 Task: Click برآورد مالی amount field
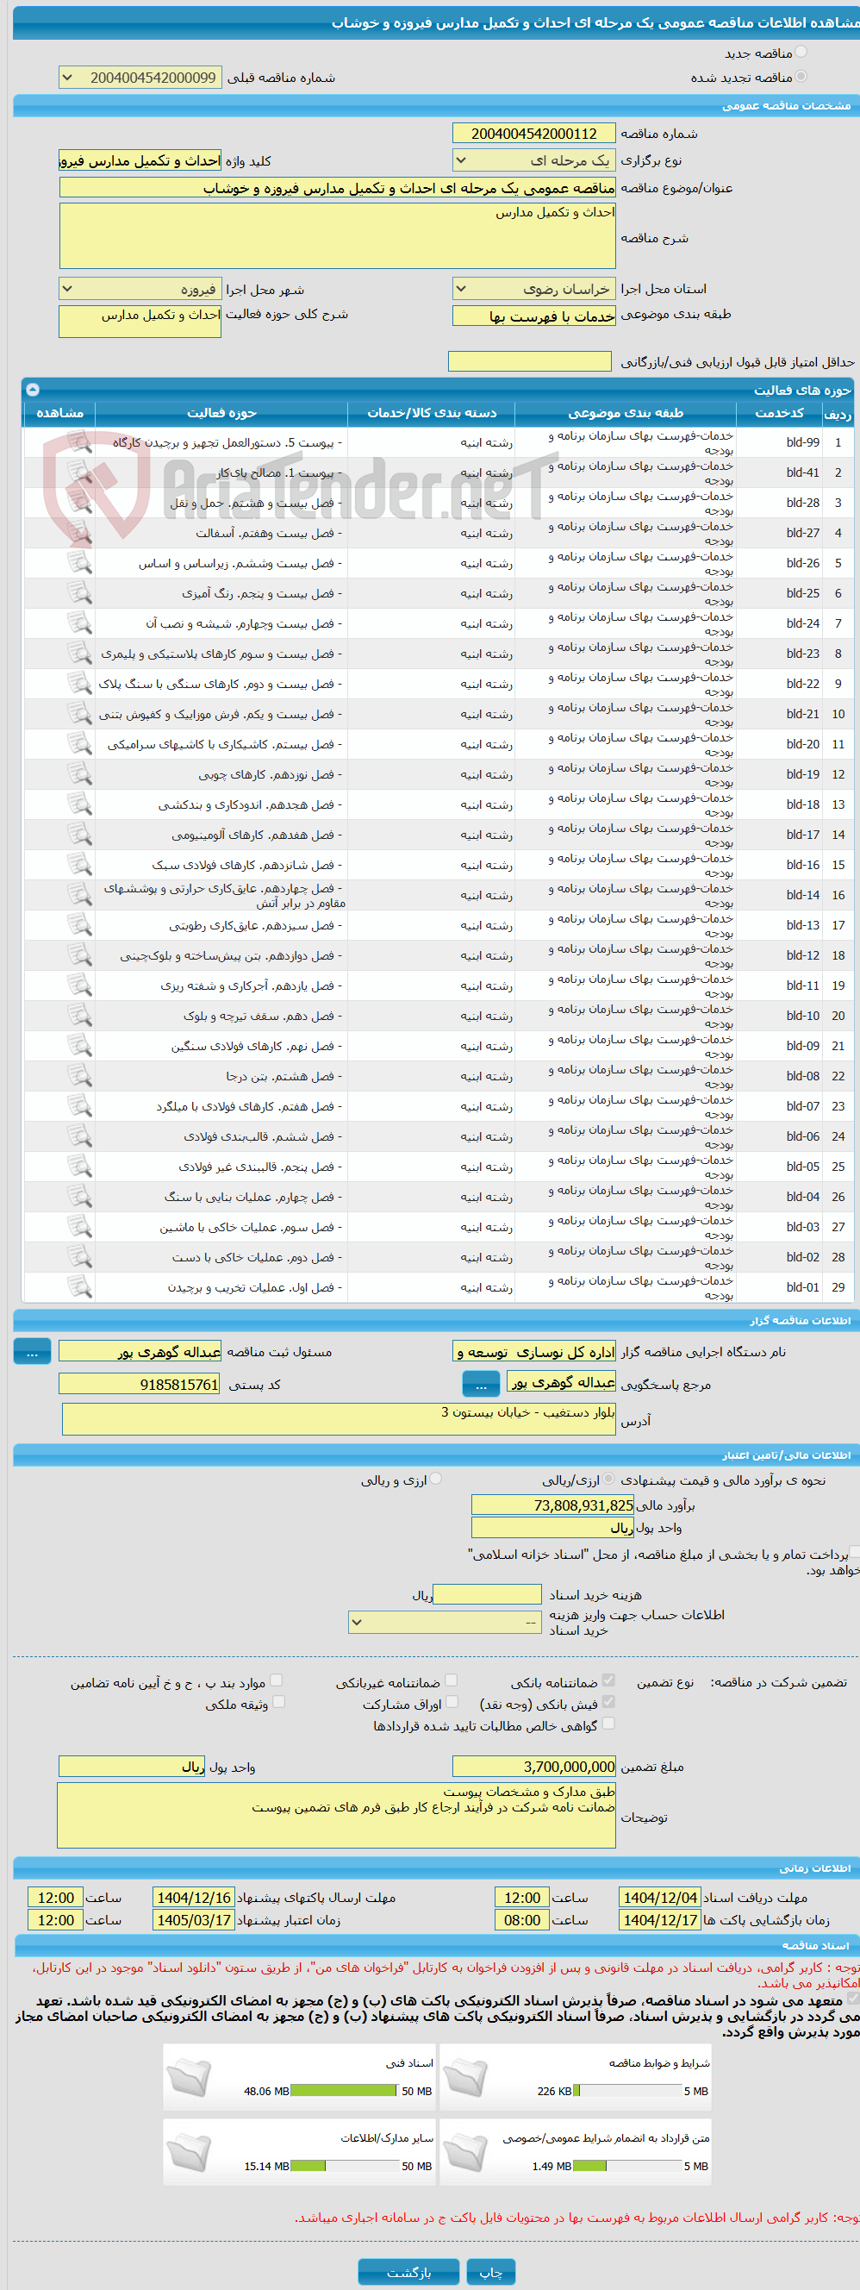[552, 1505]
